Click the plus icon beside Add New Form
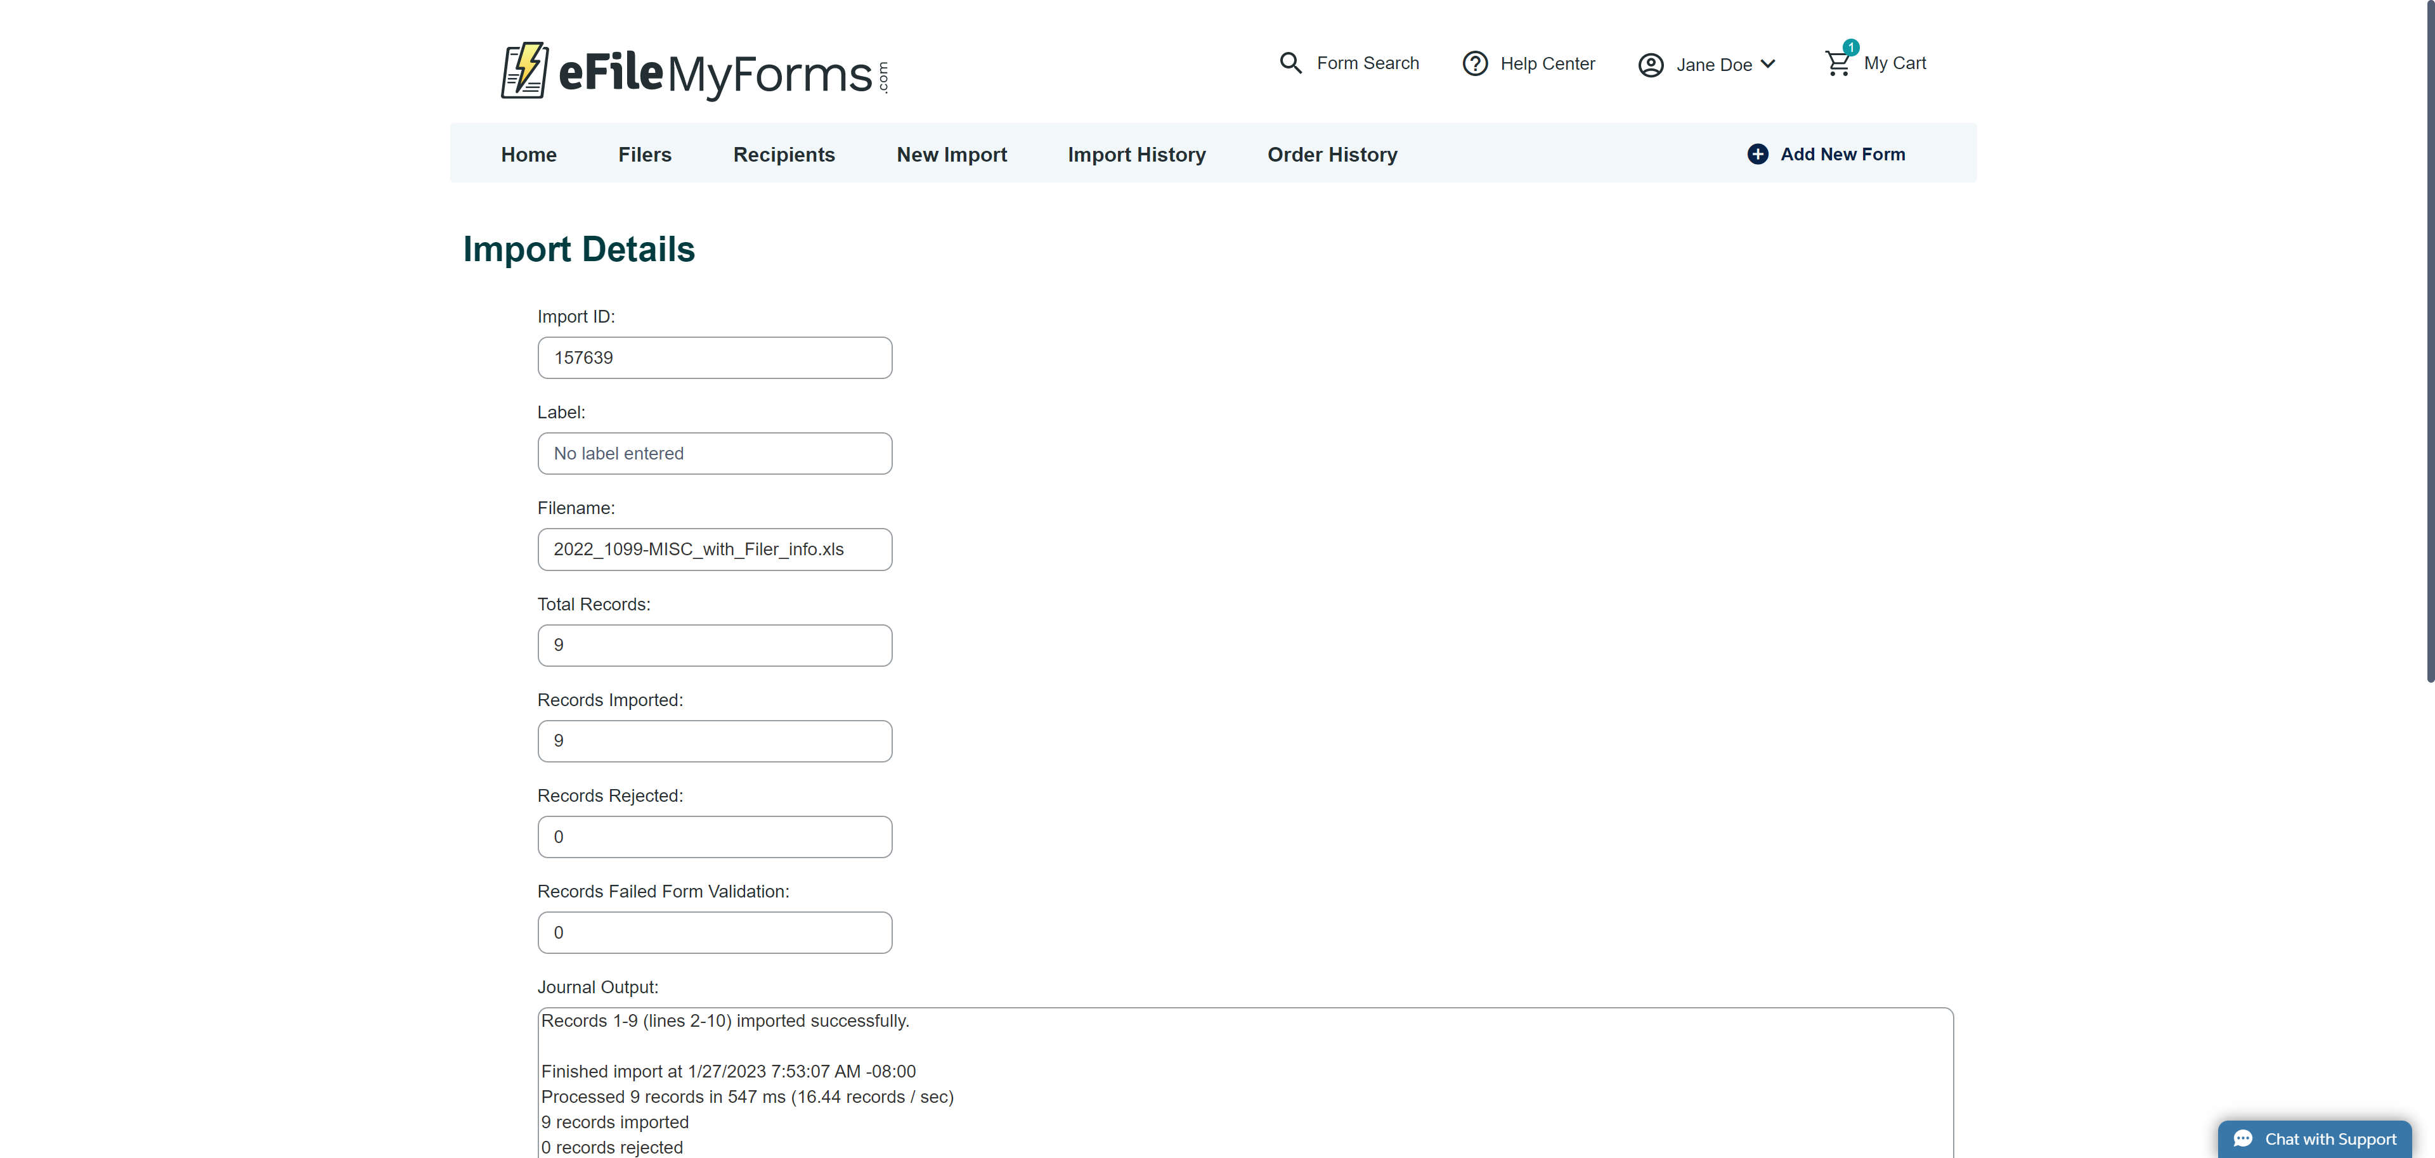The width and height of the screenshot is (2435, 1158). (x=1757, y=154)
